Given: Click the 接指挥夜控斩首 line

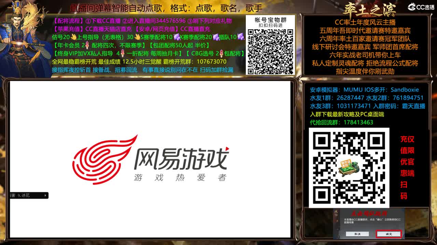Looking at the screenshot, I should click(x=143, y=70).
